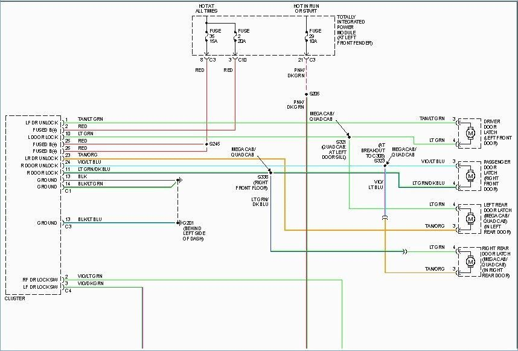Select the 'C10' connector label under Fuse 2
Image resolution: width=518 pixels, height=351 pixels.
click(242, 60)
